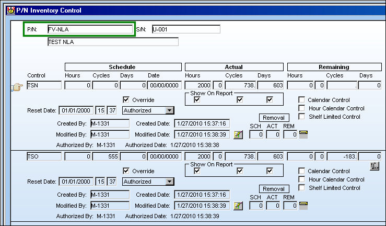This screenshot has width=386, height=226.
Task: Click the TSO schedule cycles field 555
Action: point(106,156)
